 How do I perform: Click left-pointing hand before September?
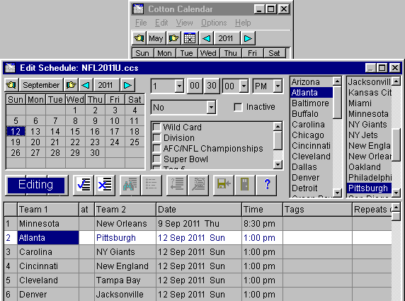coord(11,85)
